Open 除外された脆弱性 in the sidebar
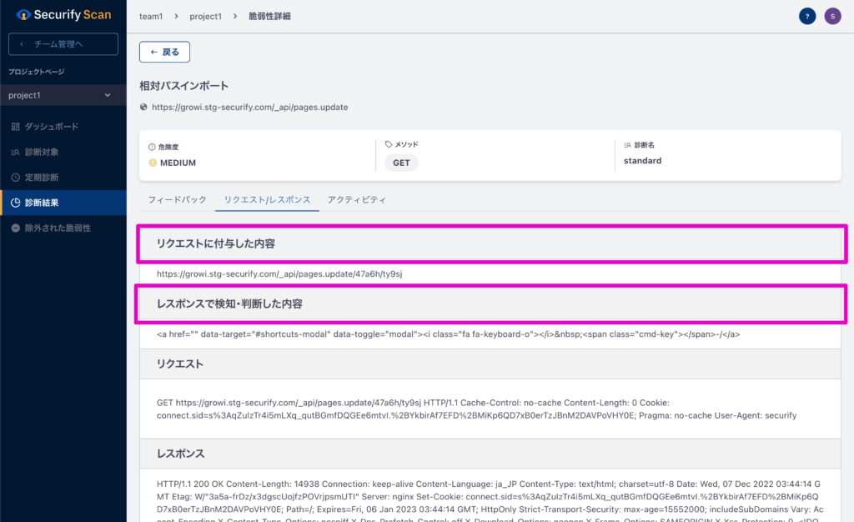Viewport: 854px width, 522px height. pyautogui.click(x=63, y=228)
